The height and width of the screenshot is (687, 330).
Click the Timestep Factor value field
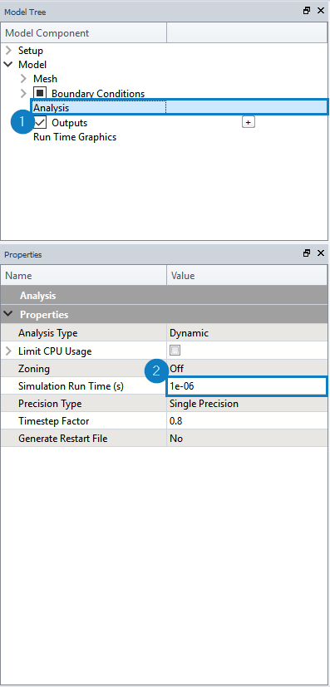247,421
